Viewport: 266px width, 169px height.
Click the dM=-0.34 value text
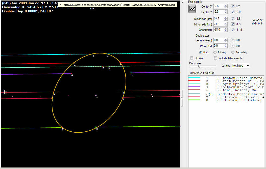point(258,23)
